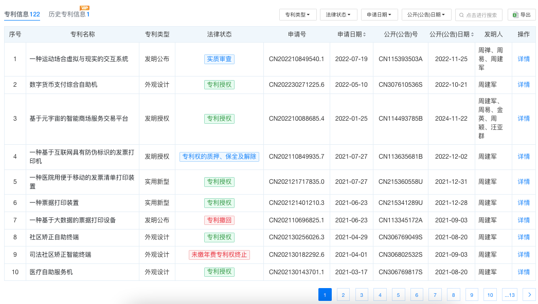This screenshot has width=538, height=304.
Task: Click the 导出 export button
Action: click(522, 15)
